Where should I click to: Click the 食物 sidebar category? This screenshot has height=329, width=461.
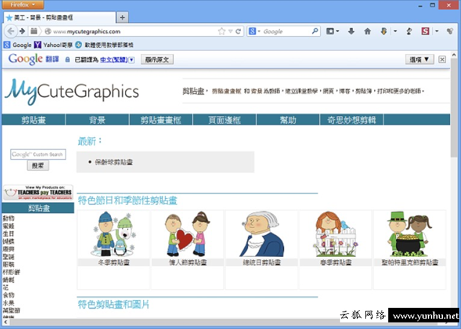pos(8,295)
